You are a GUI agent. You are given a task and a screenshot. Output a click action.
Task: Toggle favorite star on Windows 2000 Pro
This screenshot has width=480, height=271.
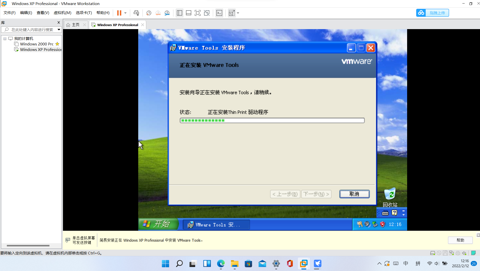coord(57,44)
